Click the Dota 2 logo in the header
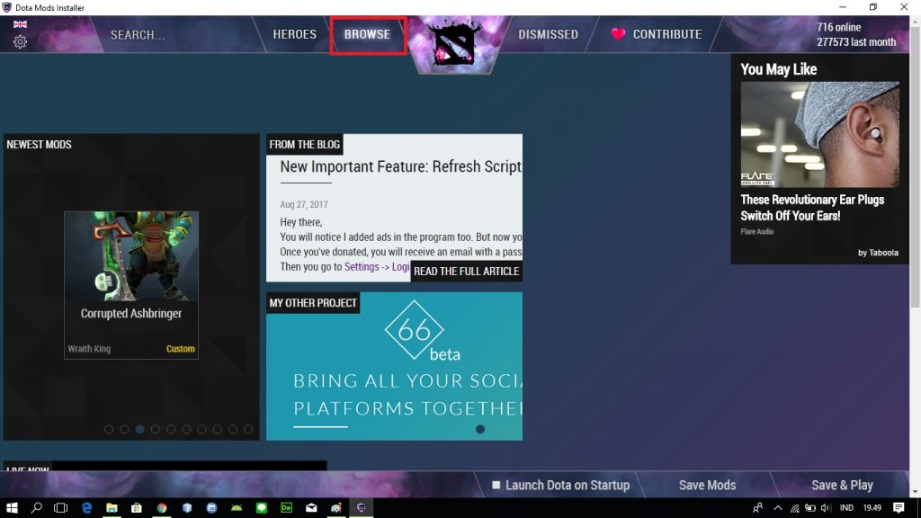The width and height of the screenshot is (921, 518). (x=454, y=45)
